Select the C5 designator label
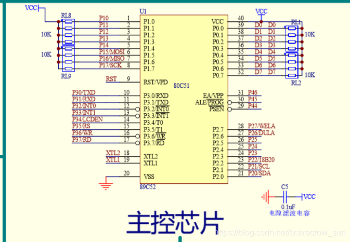The width and height of the screenshot is (350, 242). pyautogui.click(x=284, y=187)
